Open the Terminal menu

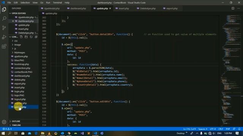57,3
